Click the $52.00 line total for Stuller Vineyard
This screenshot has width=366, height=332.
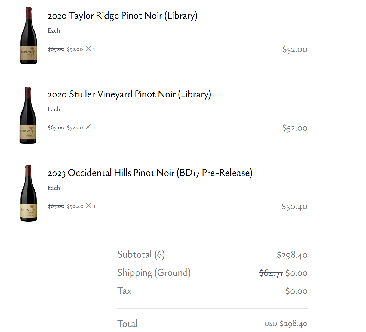[295, 128]
